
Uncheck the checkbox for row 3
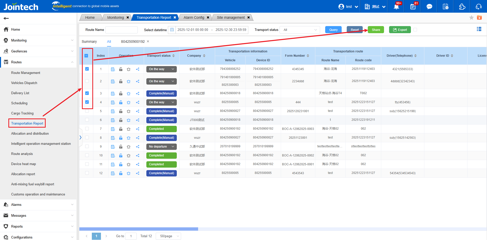click(x=87, y=93)
